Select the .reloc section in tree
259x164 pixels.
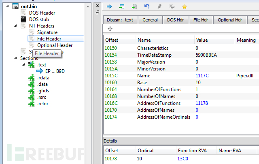tap(43, 104)
